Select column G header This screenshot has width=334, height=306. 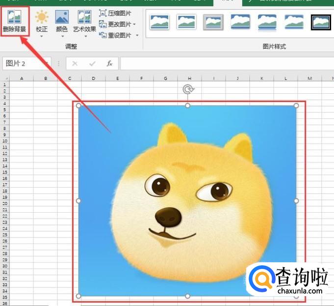[165, 78]
